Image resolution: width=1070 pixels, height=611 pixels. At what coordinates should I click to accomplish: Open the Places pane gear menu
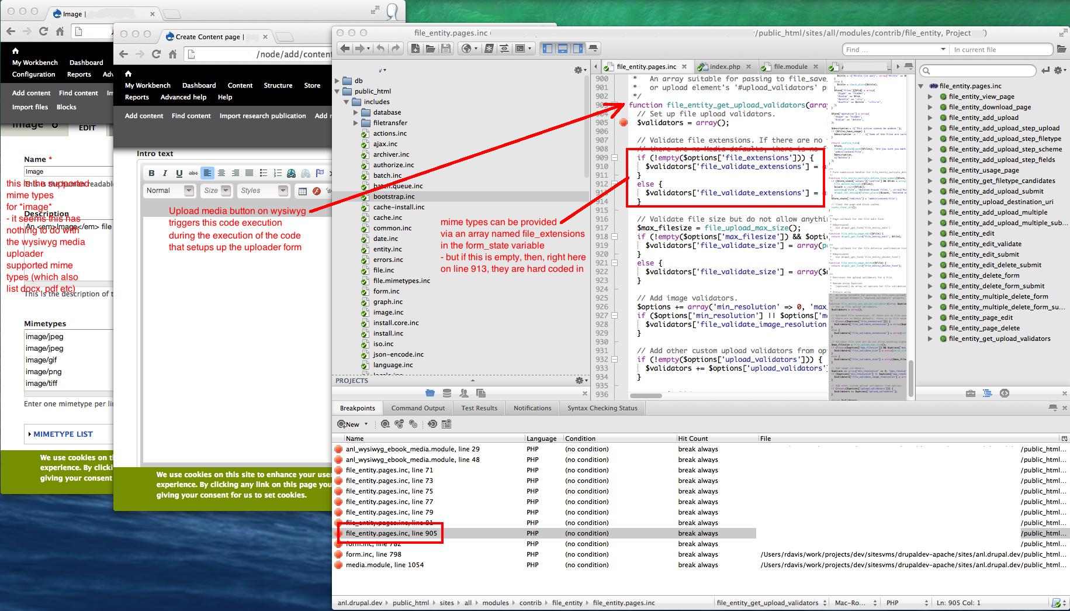580,70
